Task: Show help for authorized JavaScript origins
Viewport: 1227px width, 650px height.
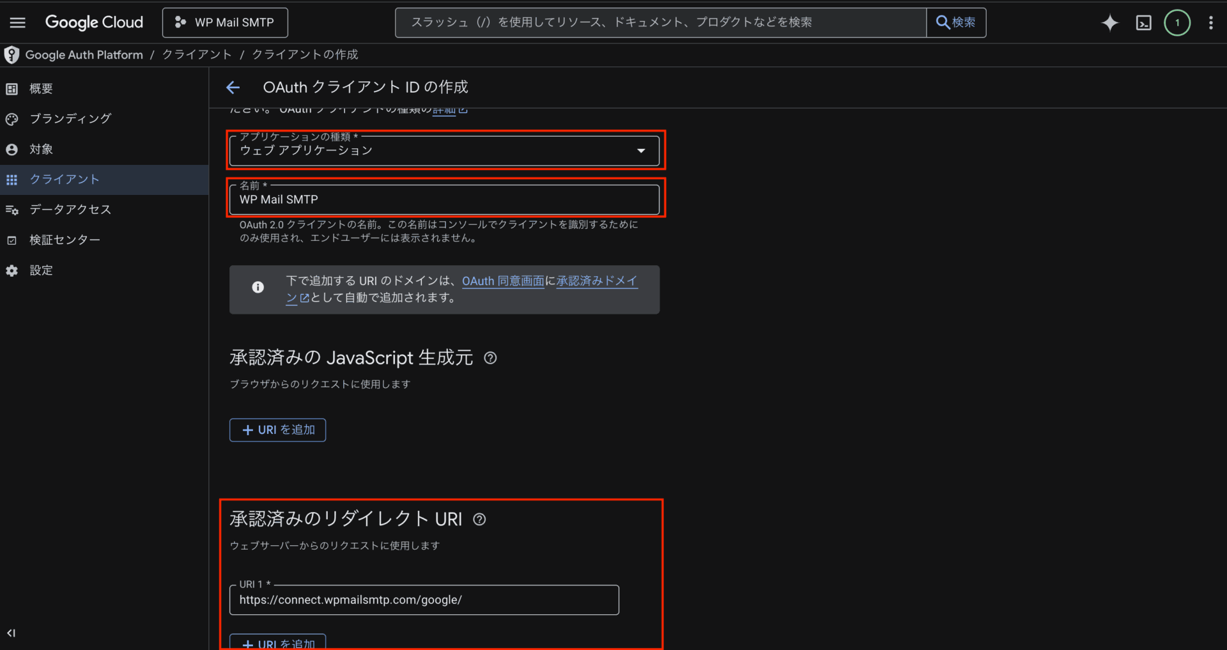Action: point(490,358)
